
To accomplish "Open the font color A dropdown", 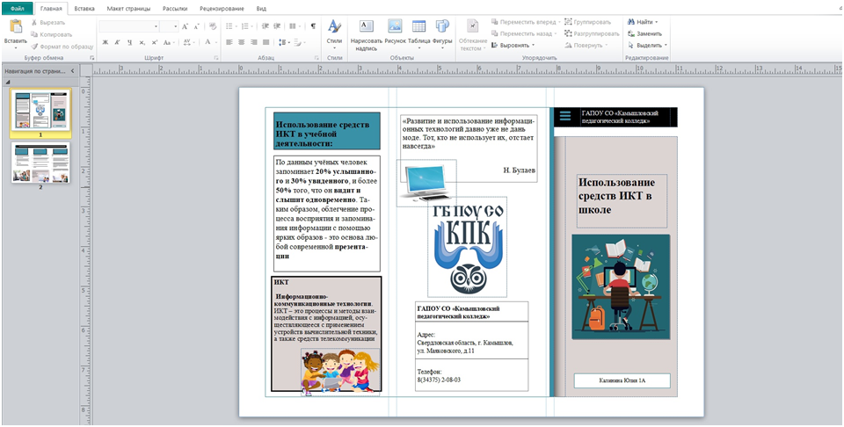I will [209, 42].
